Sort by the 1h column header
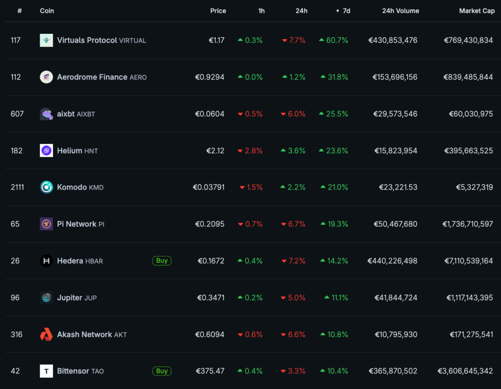The height and width of the screenshot is (389, 501). 261,11
